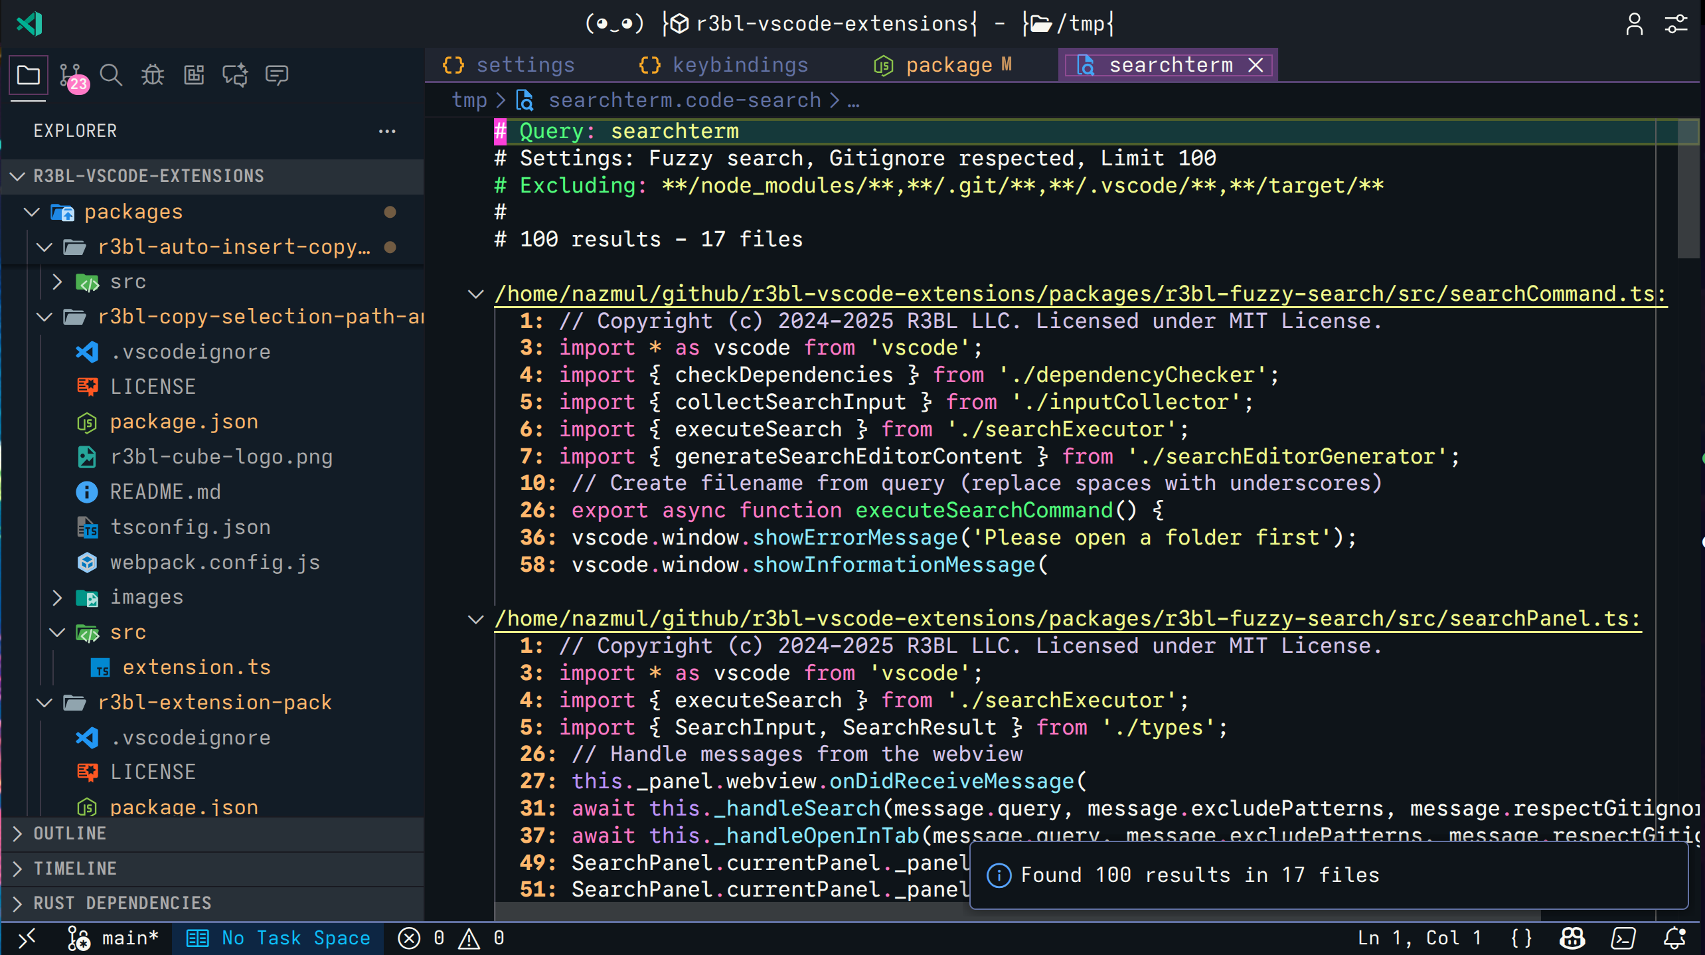1705x955 pixels.
Task: Open the Extensions view
Action: point(193,74)
